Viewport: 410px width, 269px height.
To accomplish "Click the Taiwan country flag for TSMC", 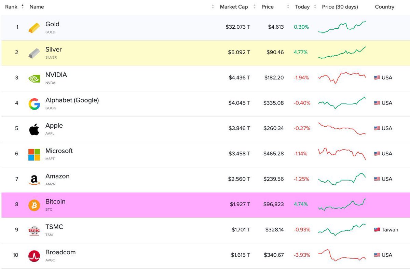I will click(x=377, y=230).
